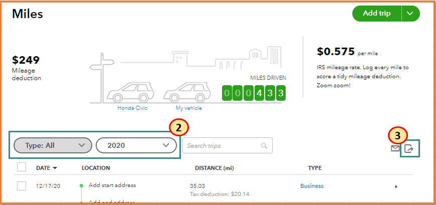Expand the 12/17/20 trip row arrow
436x205 pixels.
point(396,187)
